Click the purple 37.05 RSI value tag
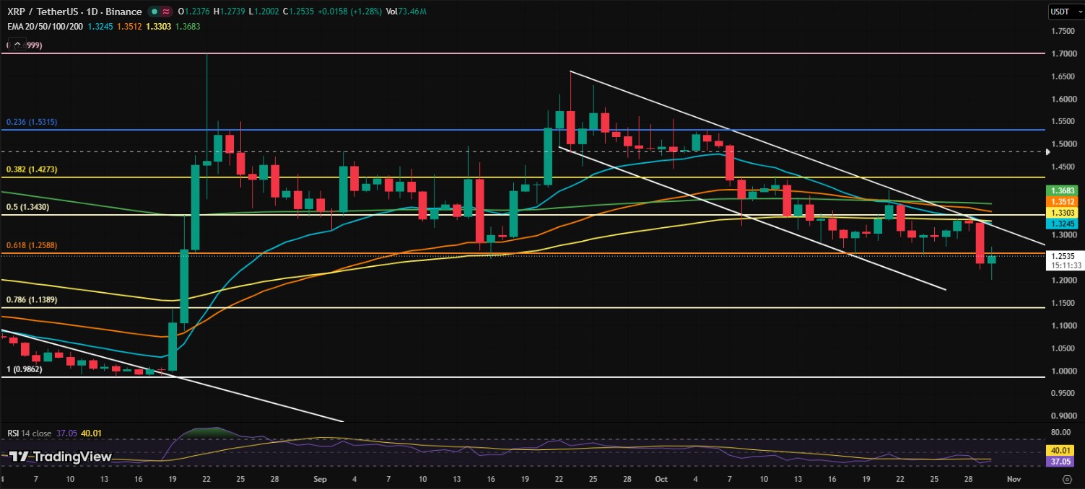Viewport: 1085px width, 489px height. [x=1058, y=460]
